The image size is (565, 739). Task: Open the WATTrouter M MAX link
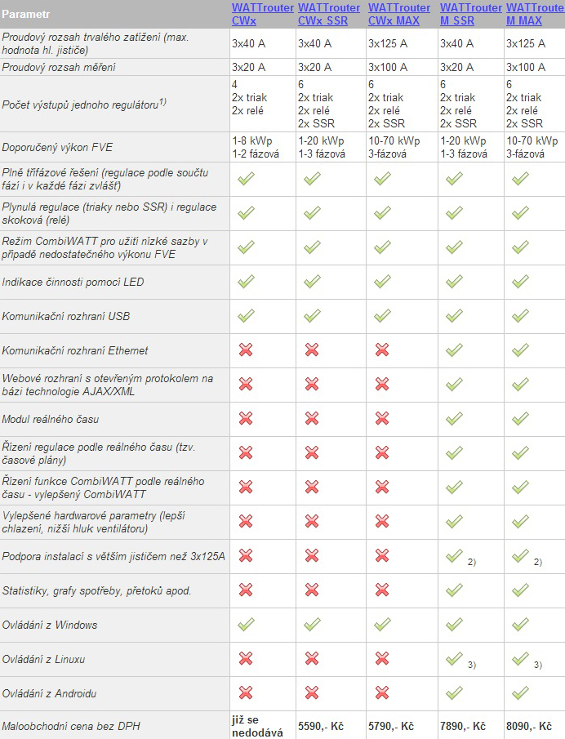pos(536,14)
